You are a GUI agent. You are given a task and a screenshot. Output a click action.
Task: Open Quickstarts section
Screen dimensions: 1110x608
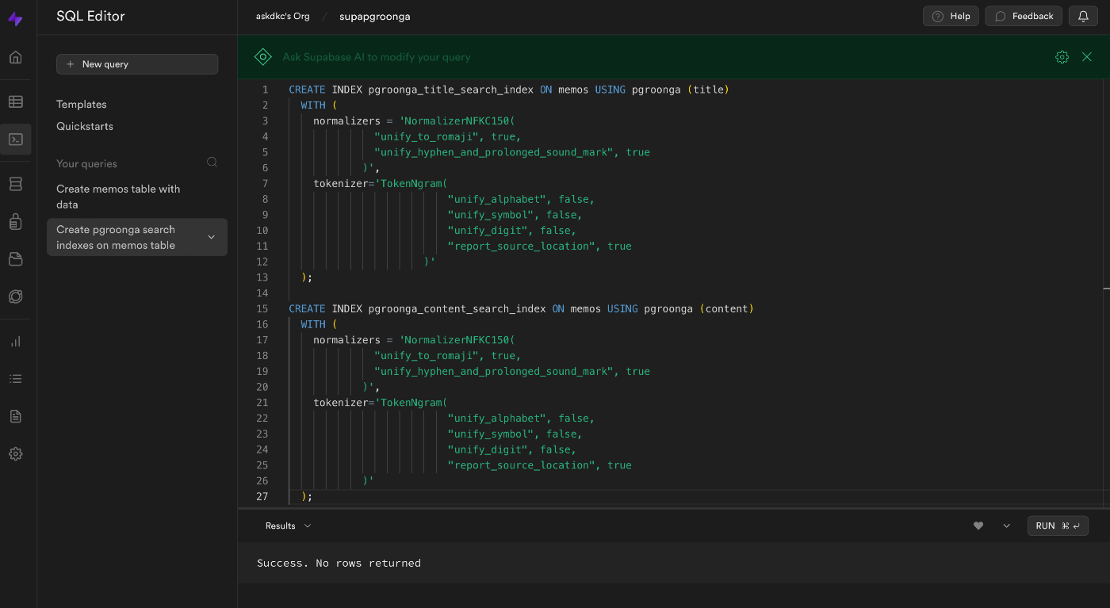[85, 126]
